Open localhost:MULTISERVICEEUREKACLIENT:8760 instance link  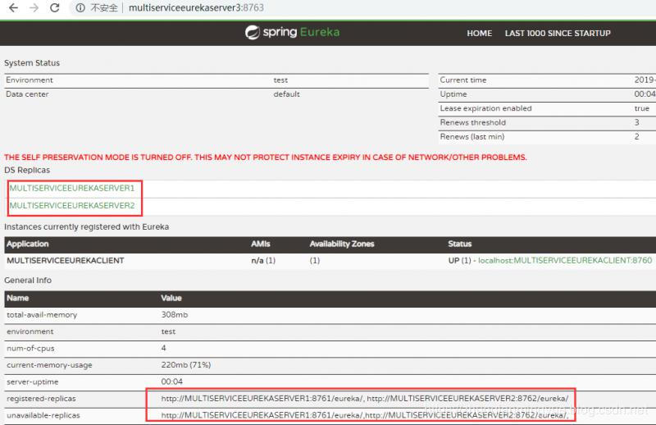pyautogui.click(x=565, y=260)
